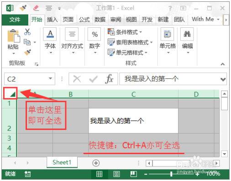231x181 pixels.
Task: Click the formula bar text 我是录入的第一个
Action: (x=152, y=79)
